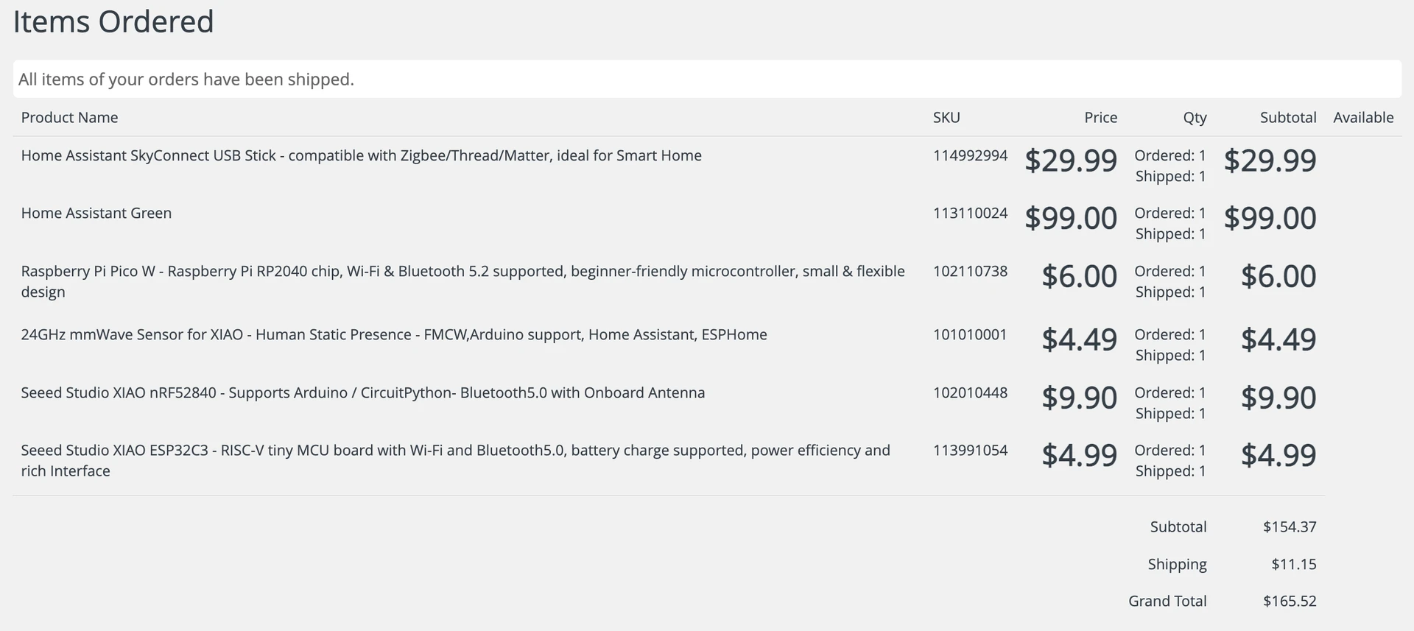The image size is (1414, 631).
Task: Click the 24GHz mmWave Sensor product name
Action: tap(393, 334)
